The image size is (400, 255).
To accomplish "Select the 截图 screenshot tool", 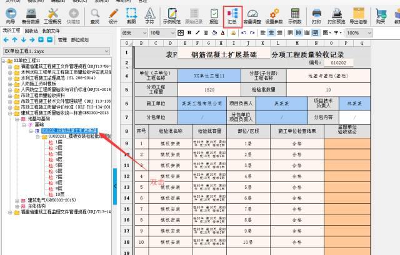I will click(x=131, y=16).
